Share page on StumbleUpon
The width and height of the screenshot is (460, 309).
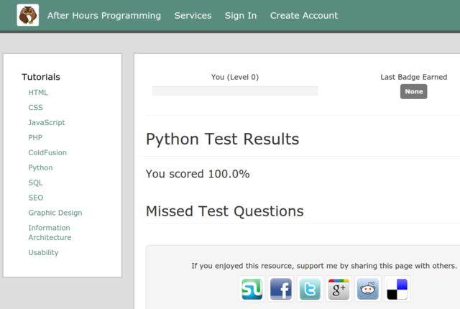click(252, 288)
